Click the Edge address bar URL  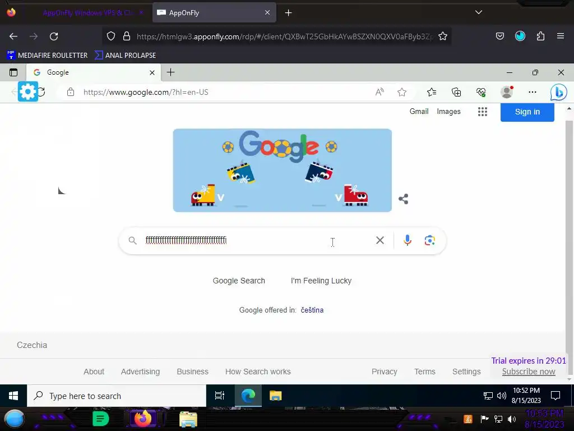click(146, 93)
